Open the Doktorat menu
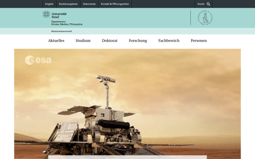The height and width of the screenshot is (159, 255). (110, 41)
